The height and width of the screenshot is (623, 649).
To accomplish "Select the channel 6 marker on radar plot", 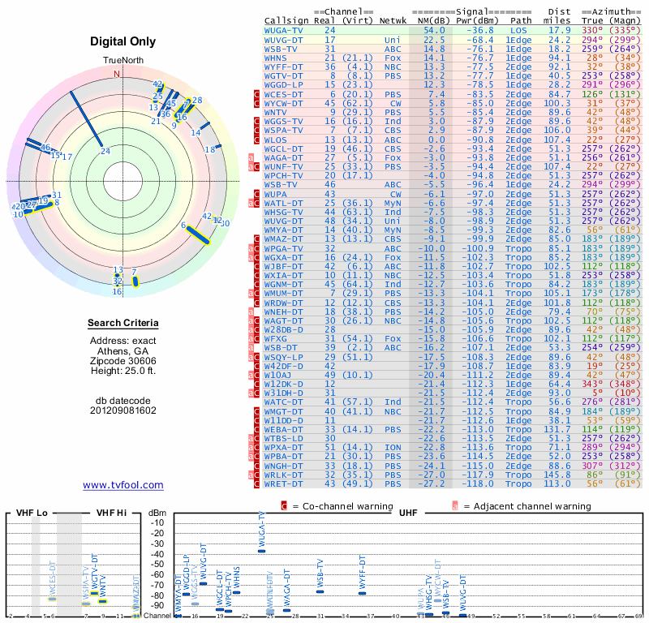I will 198,235.
